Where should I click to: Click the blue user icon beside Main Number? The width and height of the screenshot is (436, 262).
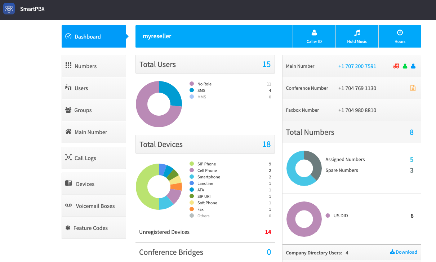click(413, 66)
